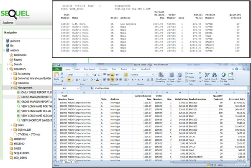The image size is (251, 168).
Task: Open Sort & Filter menu
Action: tap(207, 77)
